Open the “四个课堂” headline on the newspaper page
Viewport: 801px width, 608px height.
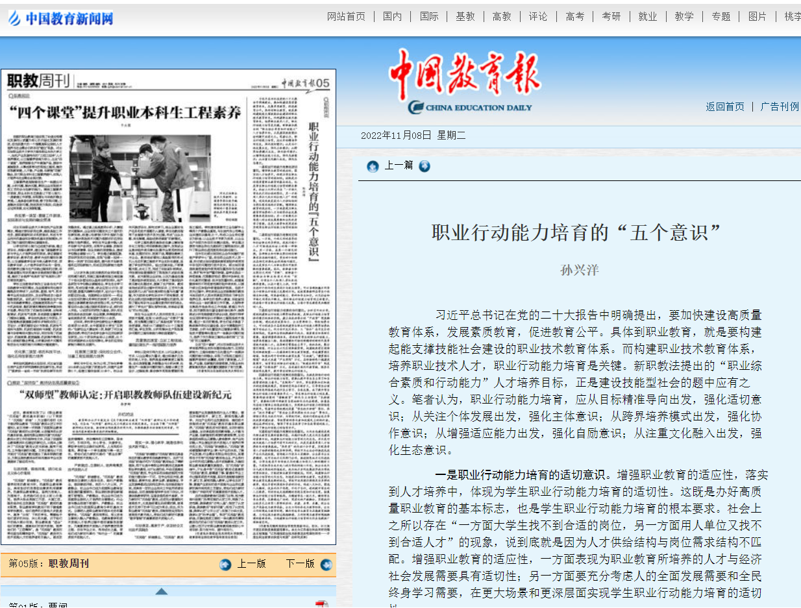point(125,113)
